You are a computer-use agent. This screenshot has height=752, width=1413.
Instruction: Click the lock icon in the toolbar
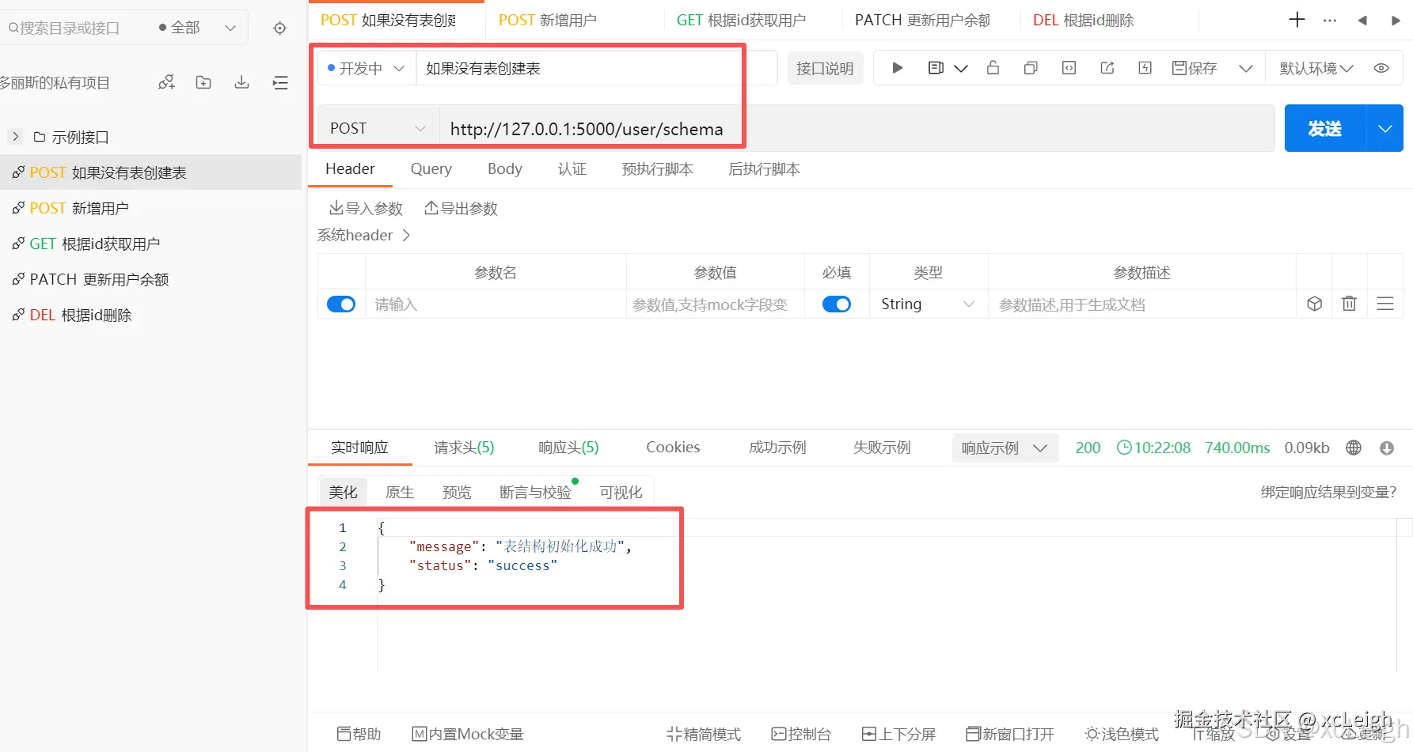(993, 67)
